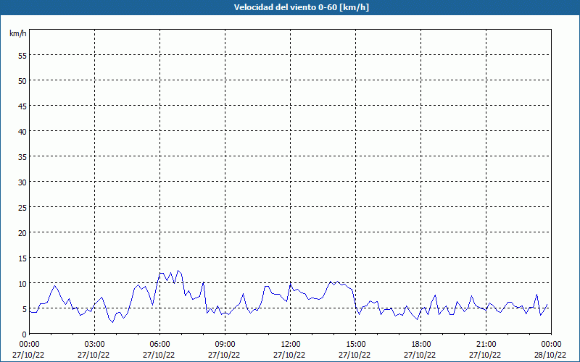This screenshot has height=362, width=580.
Task: Select the 35 value on the y-axis
Action: pos(22,156)
